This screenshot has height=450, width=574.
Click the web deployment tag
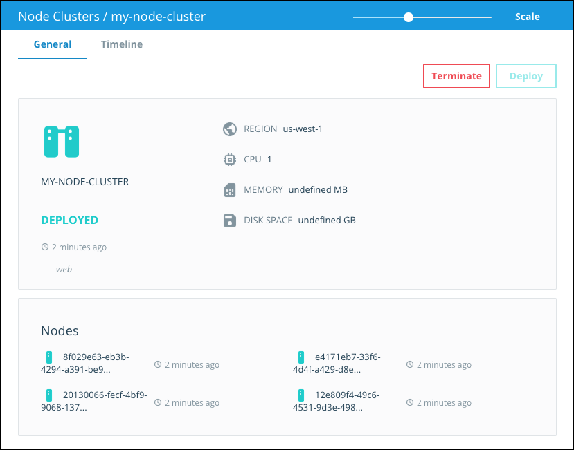click(x=64, y=269)
